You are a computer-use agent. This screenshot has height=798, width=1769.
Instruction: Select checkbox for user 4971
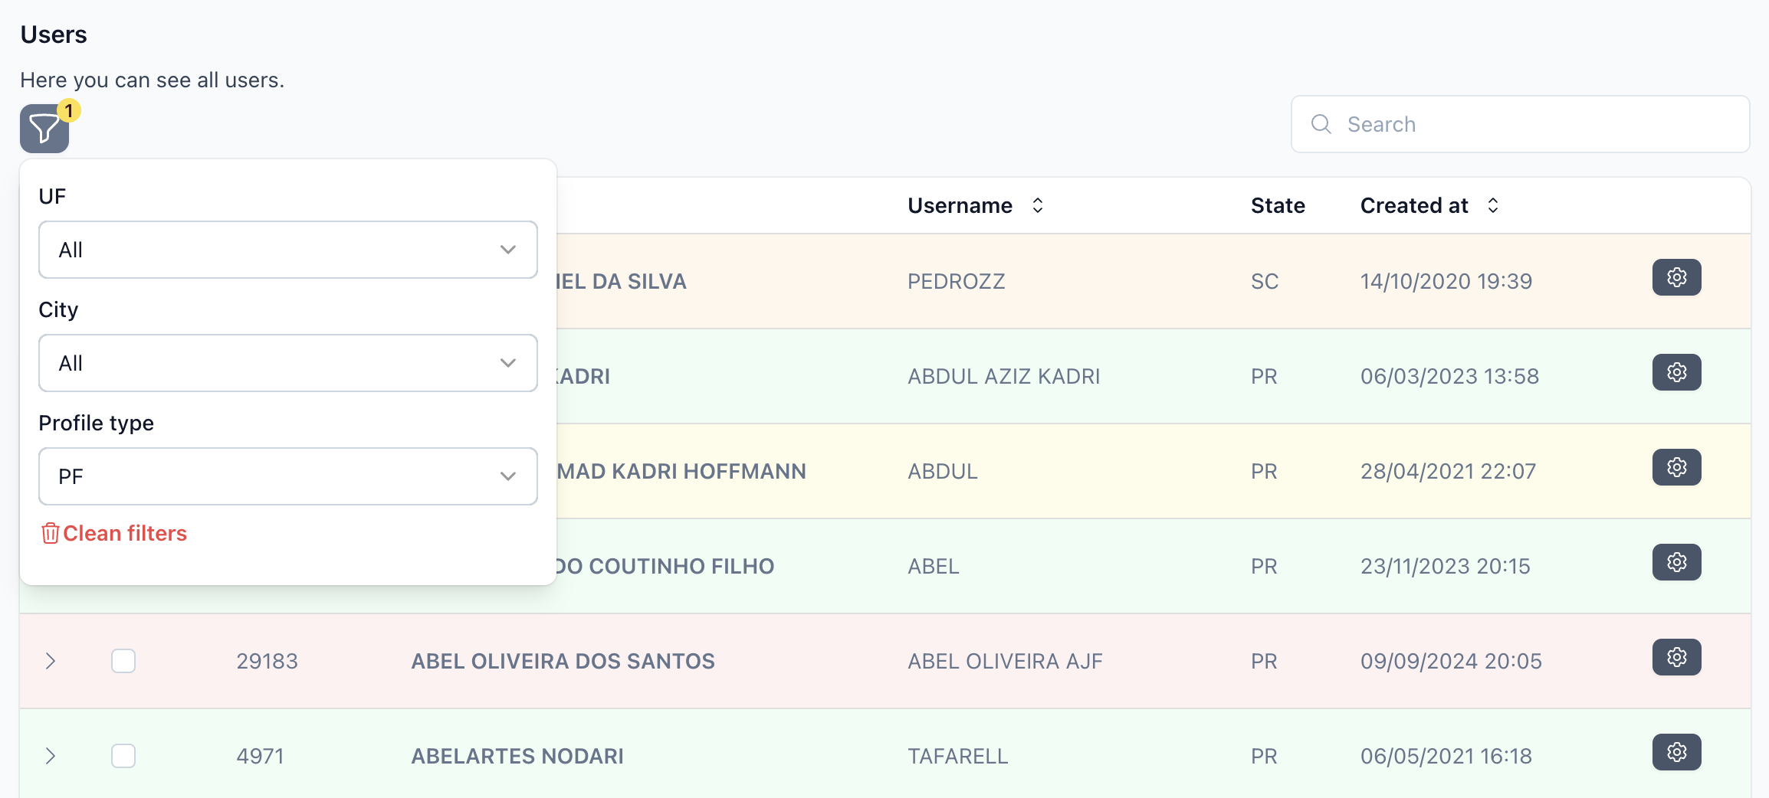[123, 756]
